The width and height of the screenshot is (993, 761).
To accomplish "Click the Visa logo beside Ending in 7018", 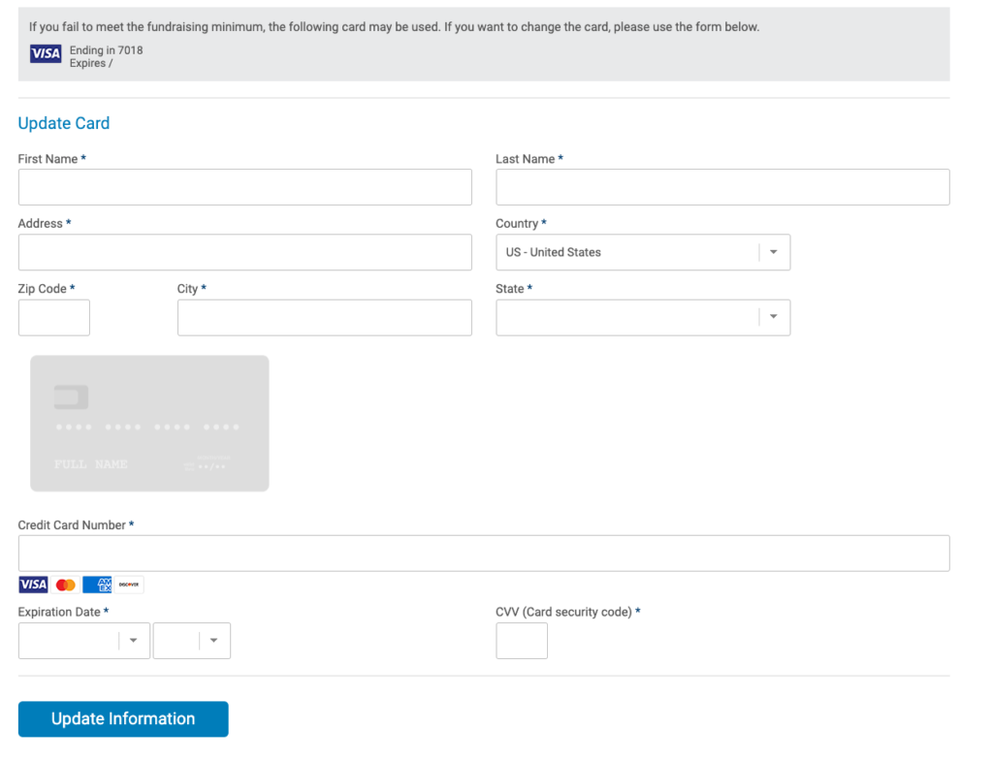I will 46,54.
